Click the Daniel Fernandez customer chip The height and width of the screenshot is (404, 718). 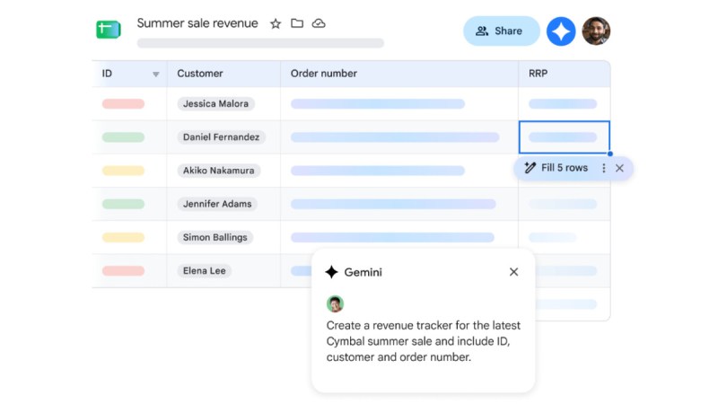[x=221, y=137]
